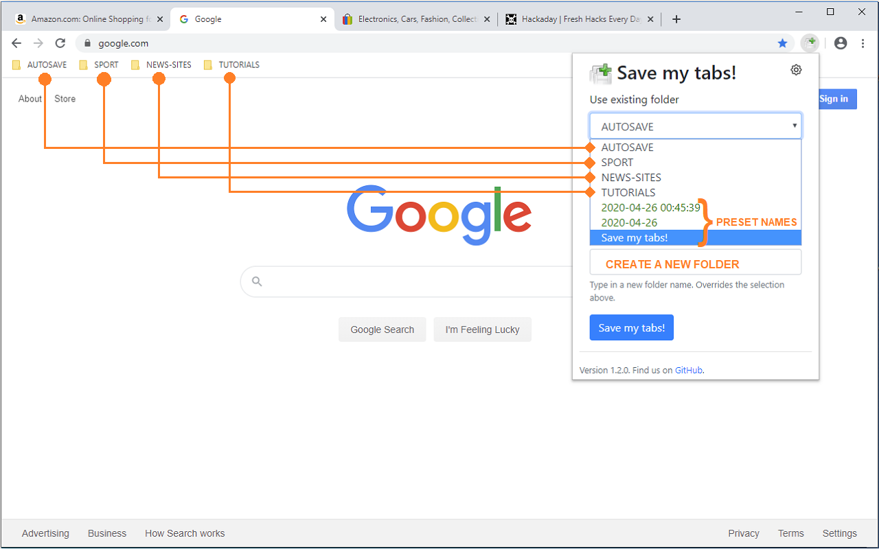Image resolution: width=879 pixels, height=549 pixels.
Task: Choose the 2020-04-26 date preset name
Action: 695,223
